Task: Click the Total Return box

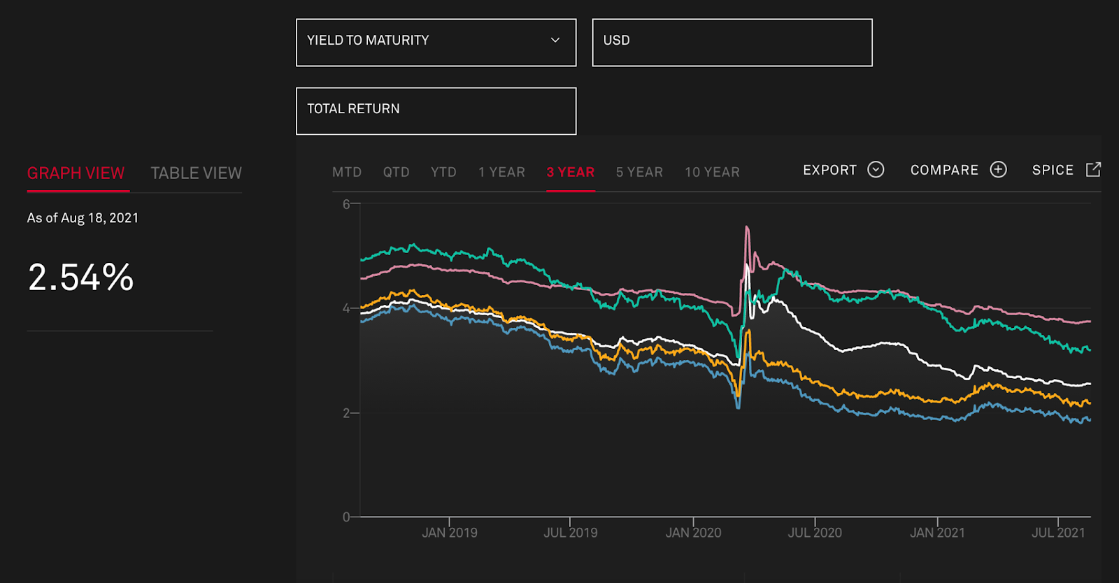Action: click(436, 111)
